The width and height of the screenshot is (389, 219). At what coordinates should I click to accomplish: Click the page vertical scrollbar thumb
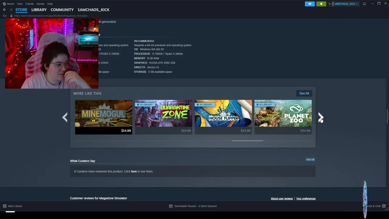pyautogui.click(x=387, y=116)
